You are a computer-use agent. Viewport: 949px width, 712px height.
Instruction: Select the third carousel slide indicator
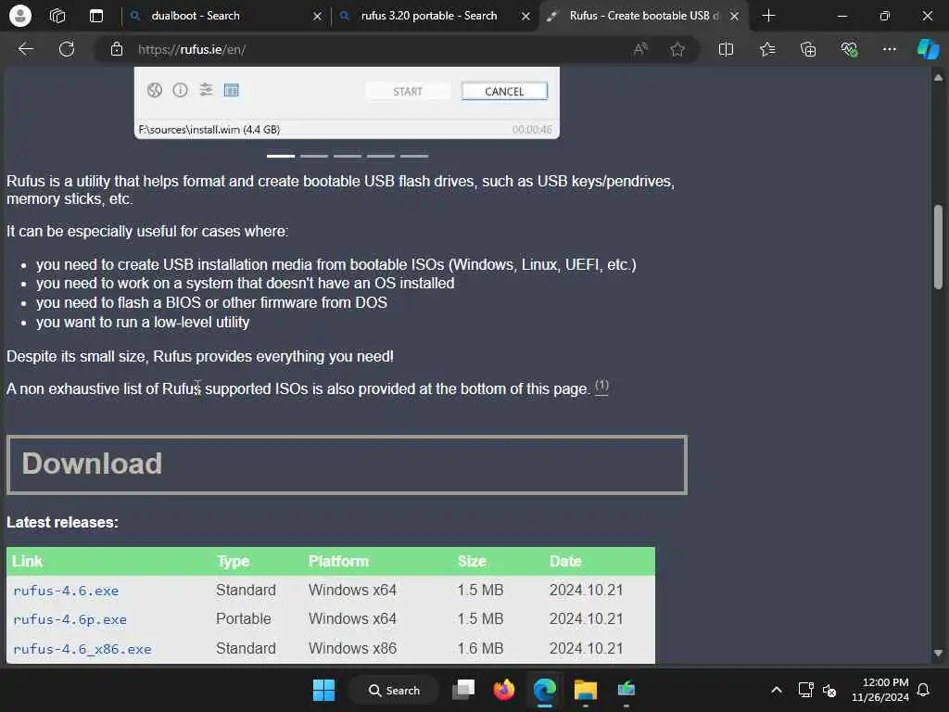tap(348, 156)
